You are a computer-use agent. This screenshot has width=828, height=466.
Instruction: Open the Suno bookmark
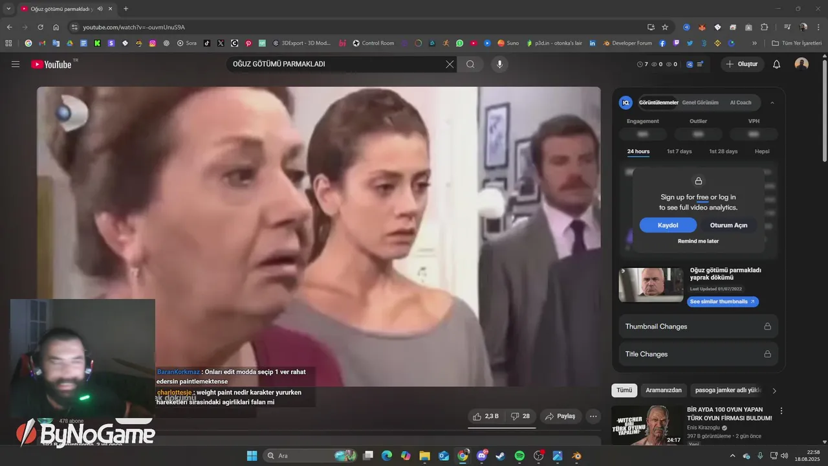click(x=508, y=43)
